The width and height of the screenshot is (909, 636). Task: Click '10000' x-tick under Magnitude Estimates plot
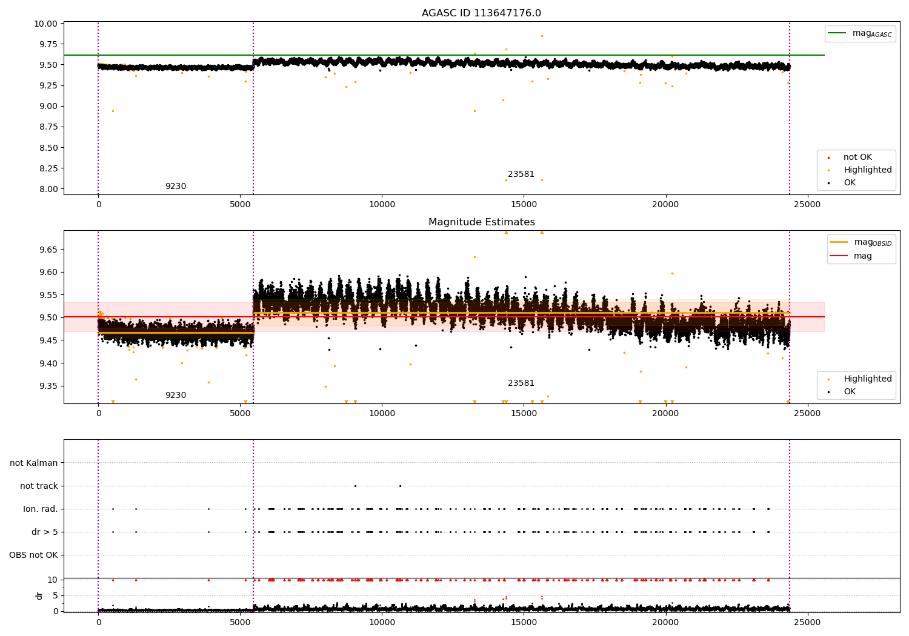(382, 414)
